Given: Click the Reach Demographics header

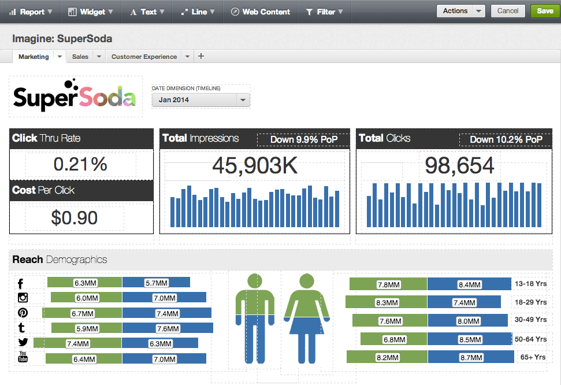Looking at the screenshot, I should point(60,260).
